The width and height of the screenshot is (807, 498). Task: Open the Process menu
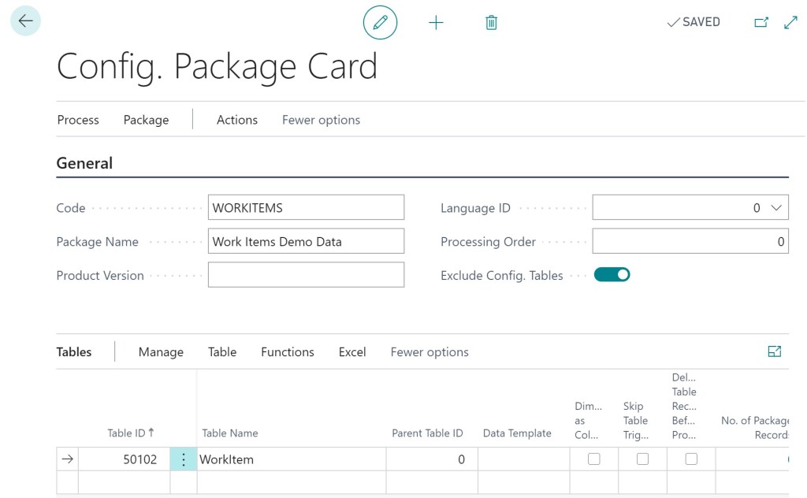click(78, 120)
